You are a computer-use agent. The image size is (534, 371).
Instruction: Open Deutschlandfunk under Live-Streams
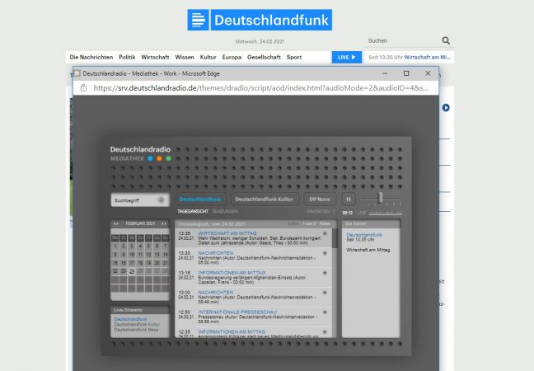click(x=130, y=319)
